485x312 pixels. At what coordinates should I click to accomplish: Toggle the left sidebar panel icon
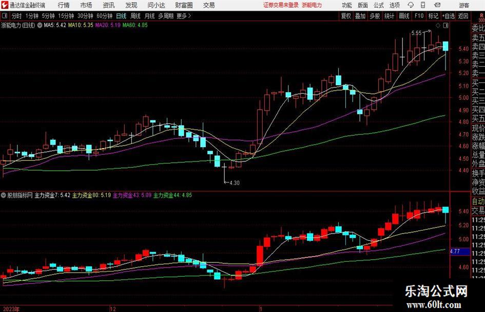click(x=4, y=16)
